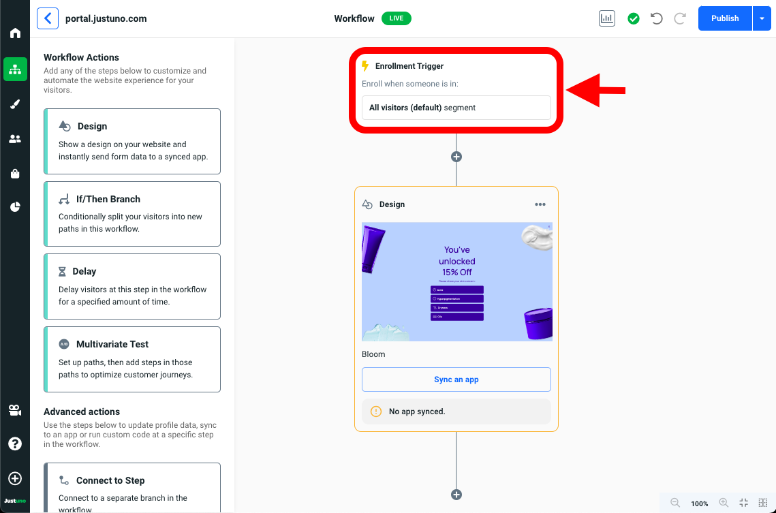Click the Bloom design preview thumbnail
This screenshot has width=776, height=513.
(456, 281)
